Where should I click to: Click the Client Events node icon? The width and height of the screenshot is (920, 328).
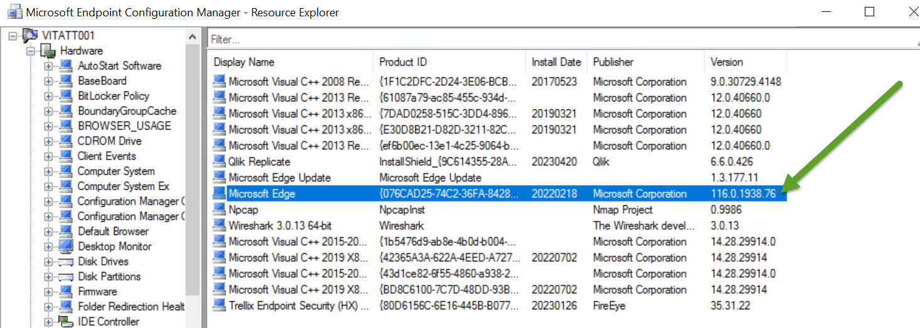click(x=67, y=156)
